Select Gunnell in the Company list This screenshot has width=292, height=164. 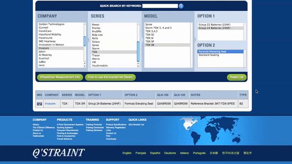pyautogui.click(x=43, y=27)
